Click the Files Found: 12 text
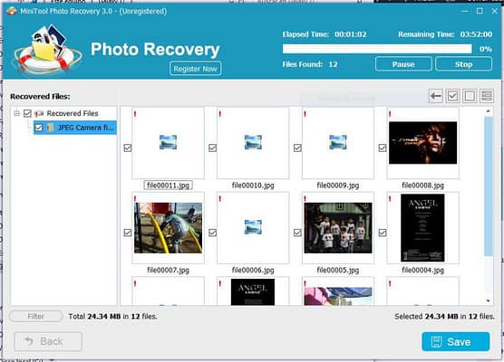Screen dimensions: 504x362 (x=310, y=64)
